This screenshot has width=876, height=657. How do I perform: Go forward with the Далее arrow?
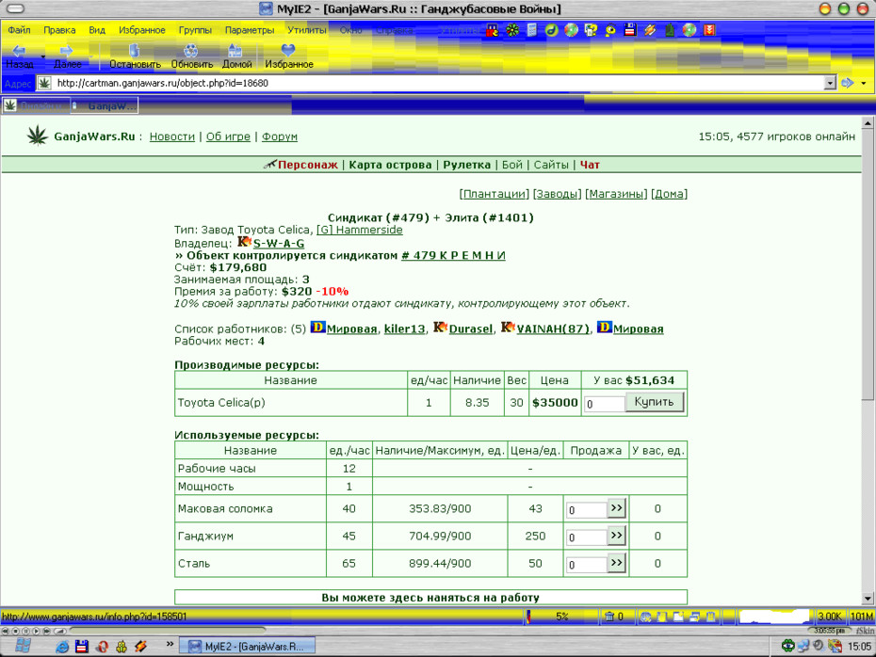[x=67, y=56]
